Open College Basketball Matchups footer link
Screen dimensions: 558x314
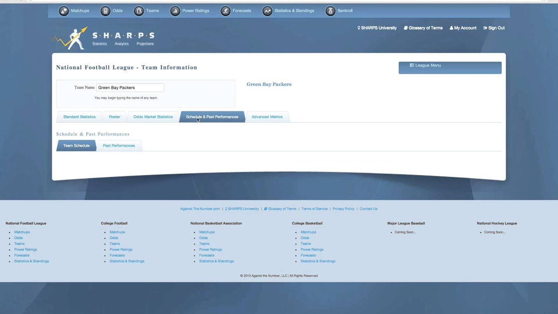coord(308,232)
